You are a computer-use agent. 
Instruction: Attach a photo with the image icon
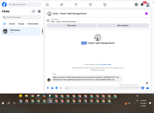pos(52,88)
